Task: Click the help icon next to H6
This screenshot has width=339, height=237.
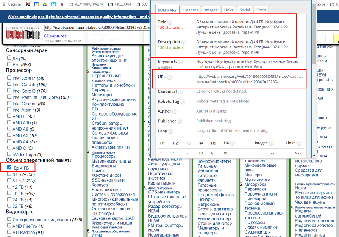Action: [232, 143]
